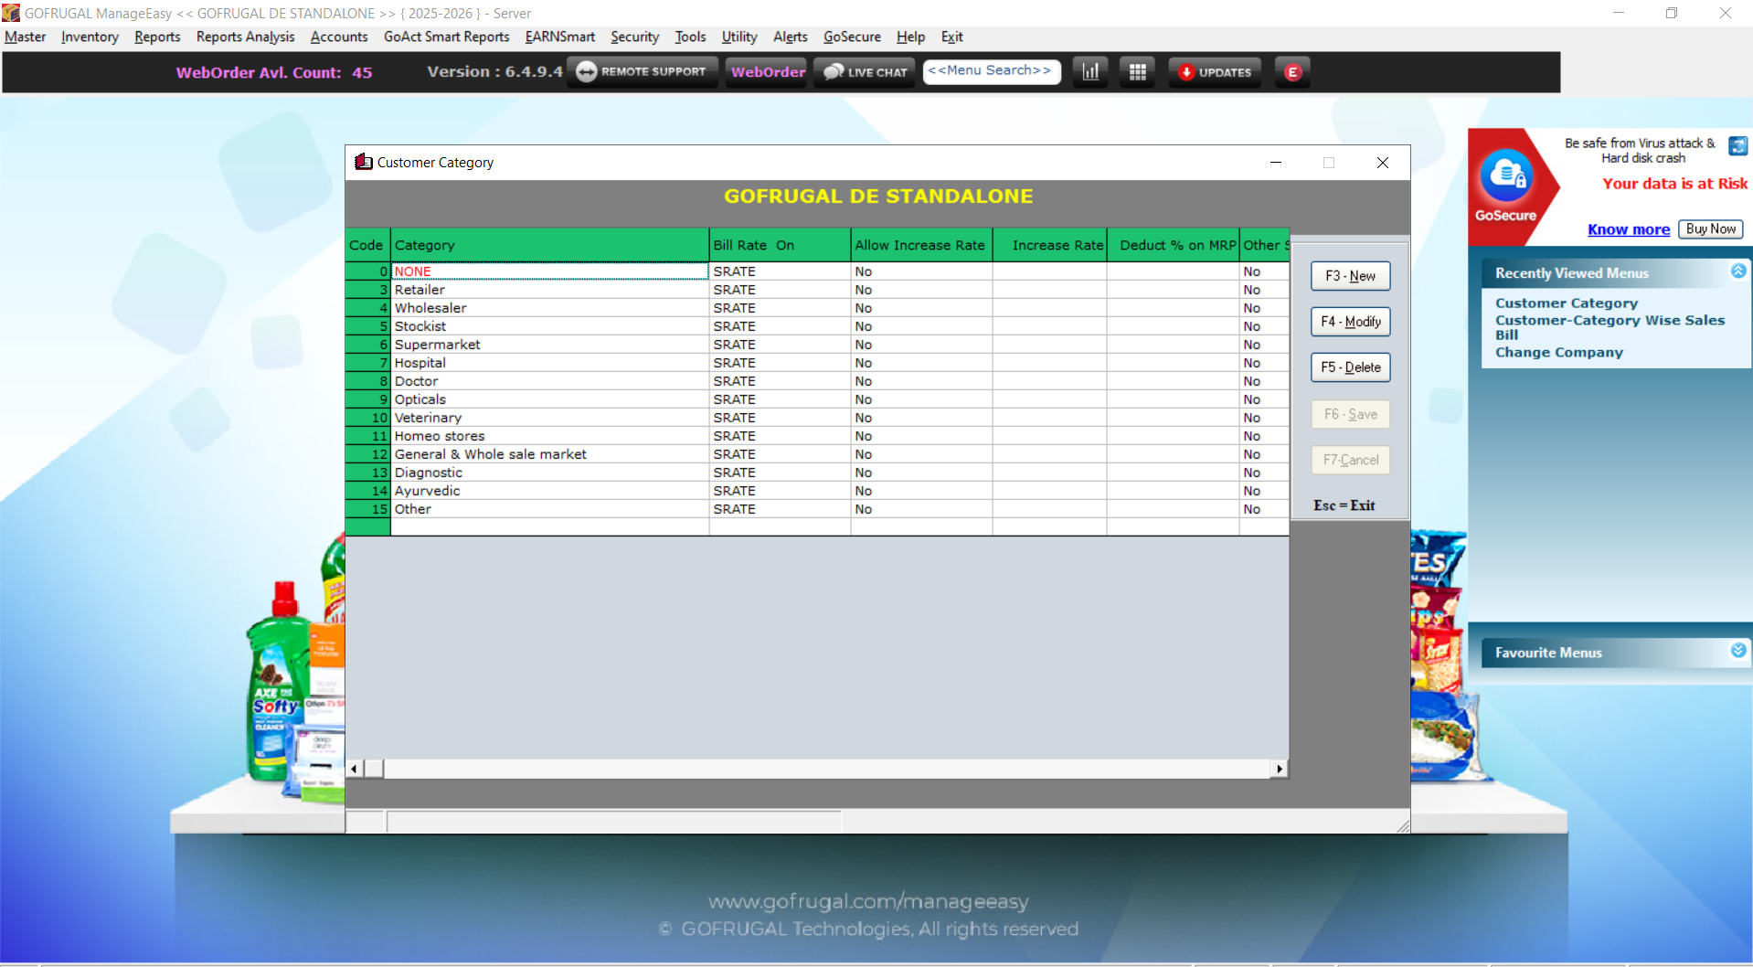Open the Inventory menu
Viewport: 1753px width, 967px height.
(90, 37)
